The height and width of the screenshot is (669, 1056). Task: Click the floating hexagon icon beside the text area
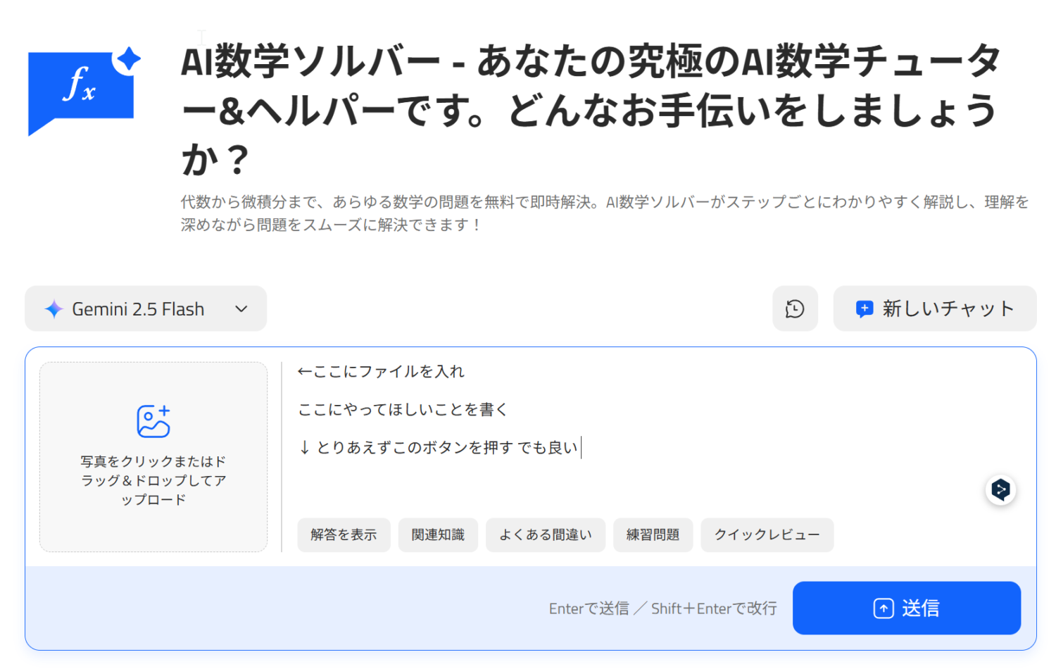click(1000, 489)
